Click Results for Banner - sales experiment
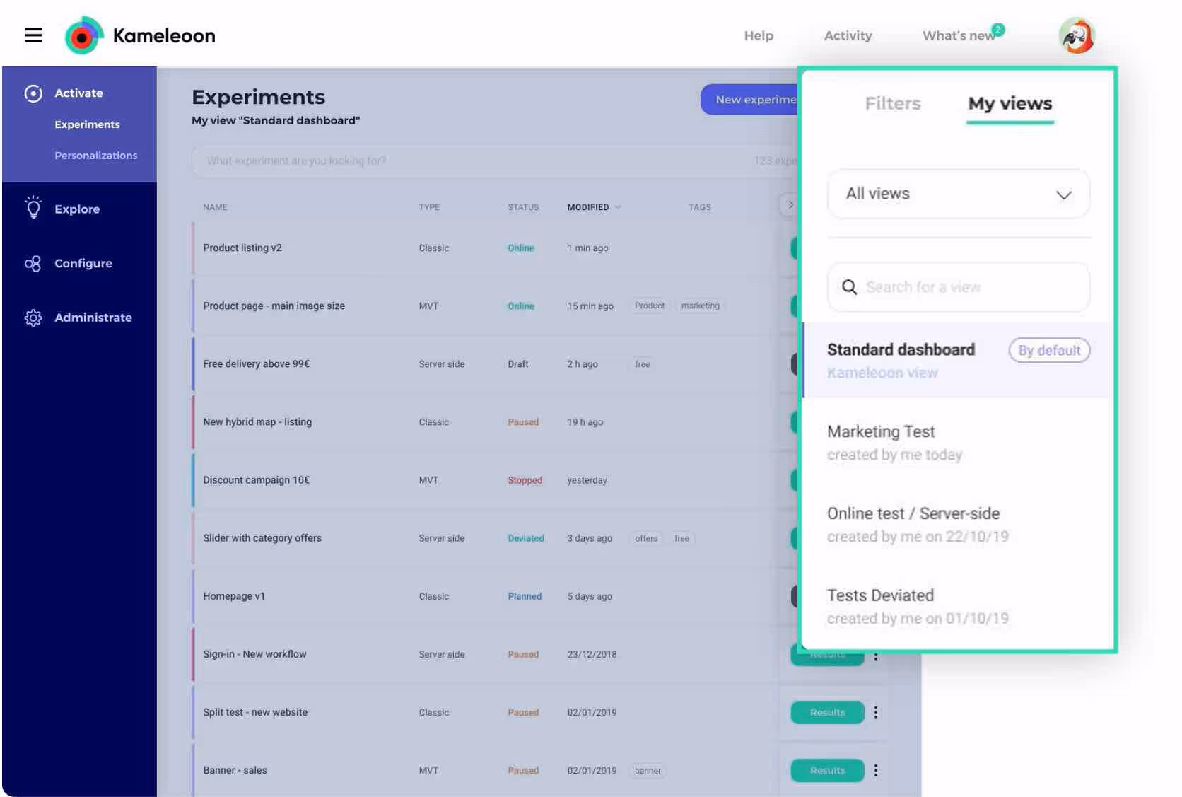The width and height of the screenshot is (1182, 797). click(x=826, y=770)
